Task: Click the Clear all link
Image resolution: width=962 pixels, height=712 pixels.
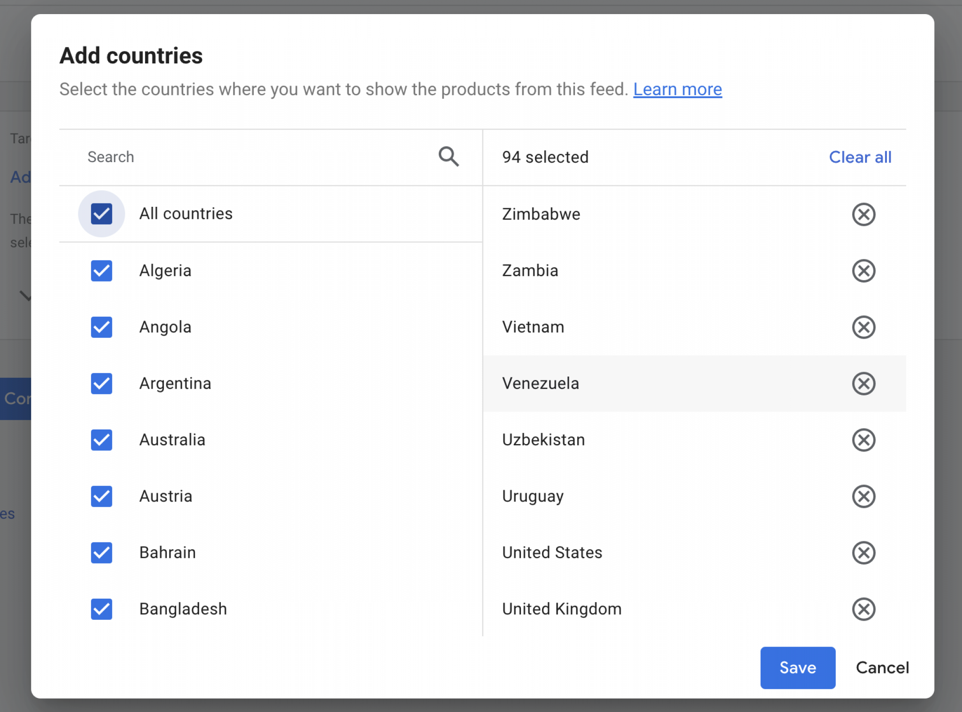Action: click(860, 157)
